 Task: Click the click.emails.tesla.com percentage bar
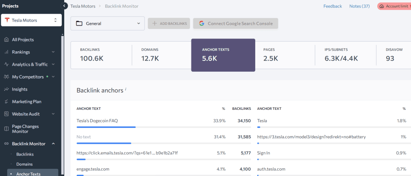(x=164, y=159)
